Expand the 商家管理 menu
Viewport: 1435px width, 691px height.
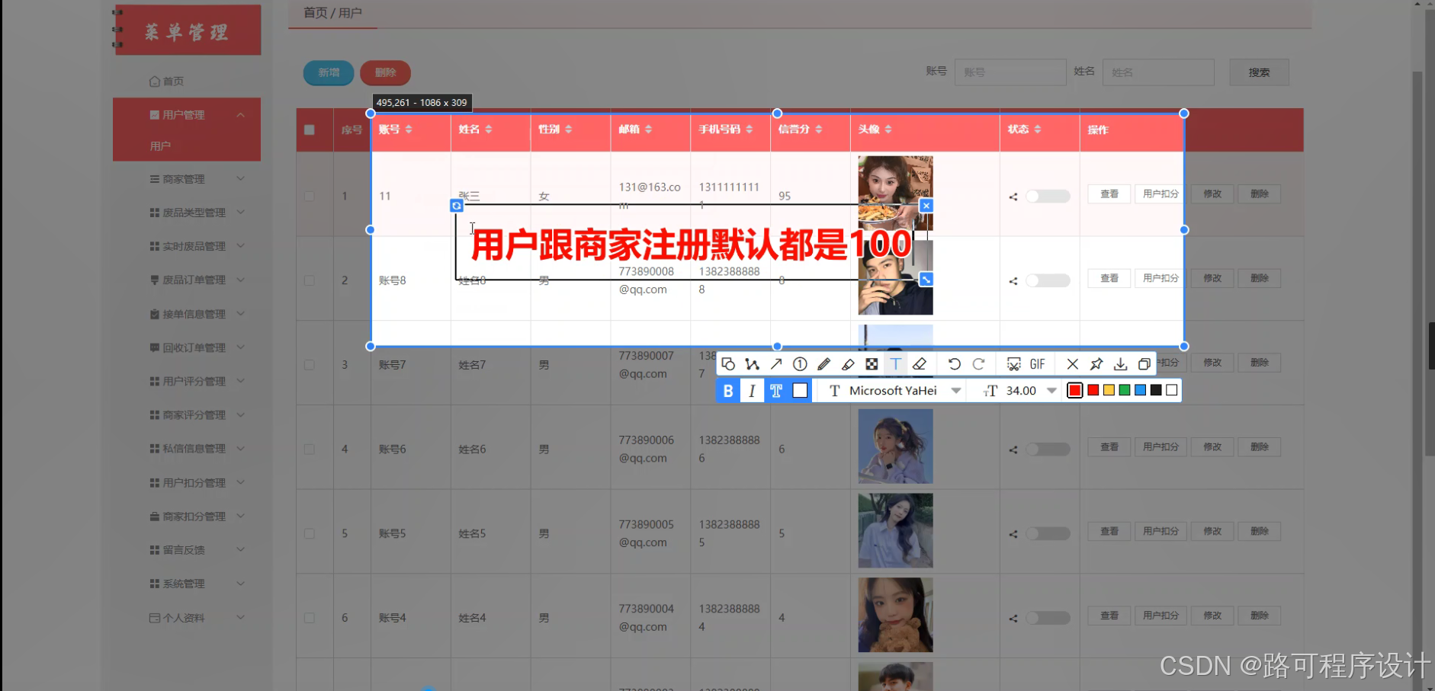[187, 179]
